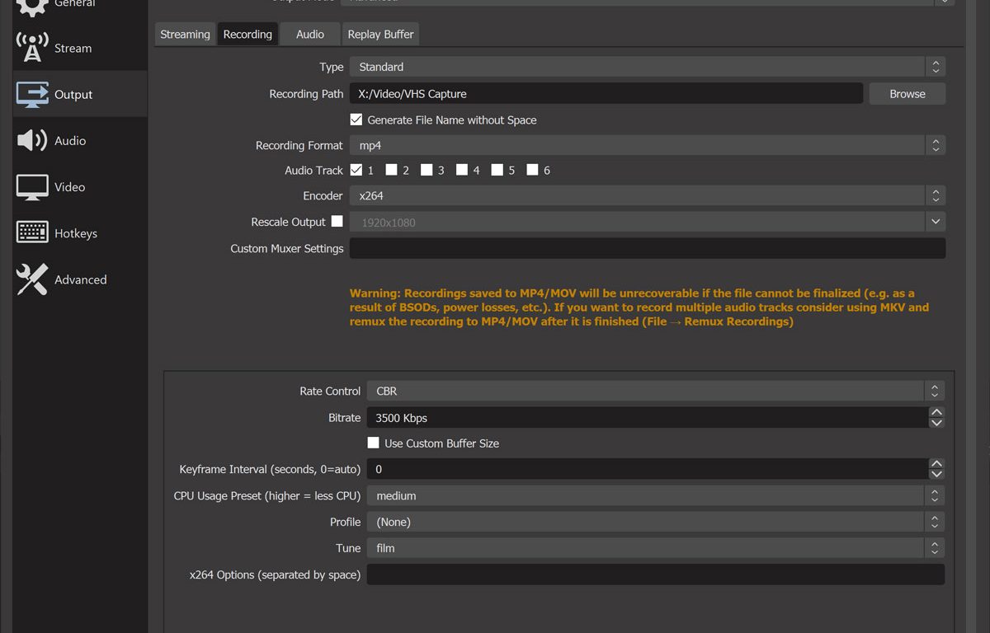Click the General gear icon in sidebar
The height and width of the screenshot is (633, 990).
(32, 7)
